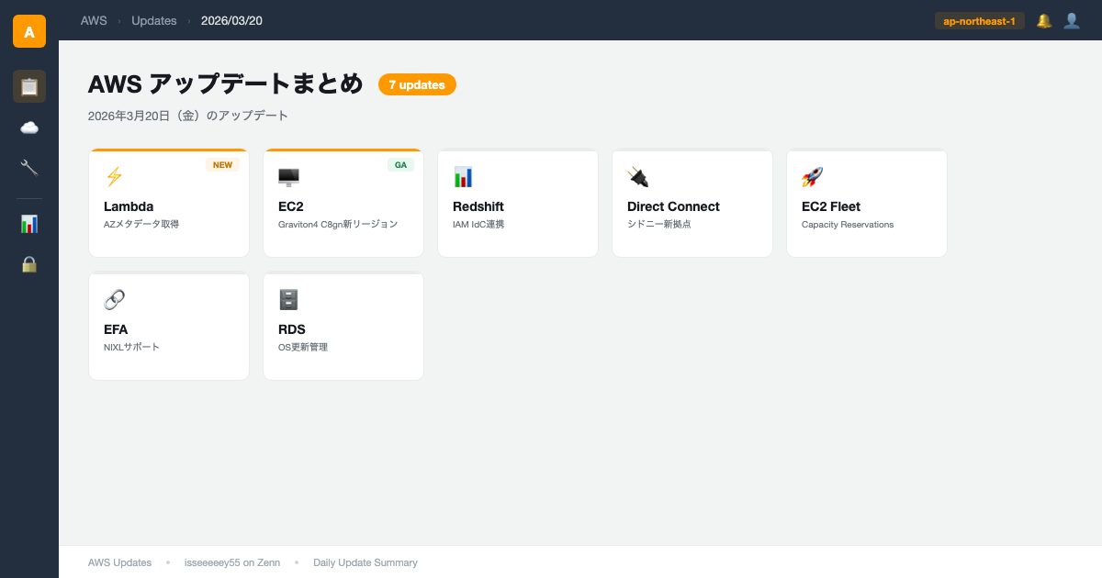
Task: Open the wrench tools sidebar icon
Action: 29,167
